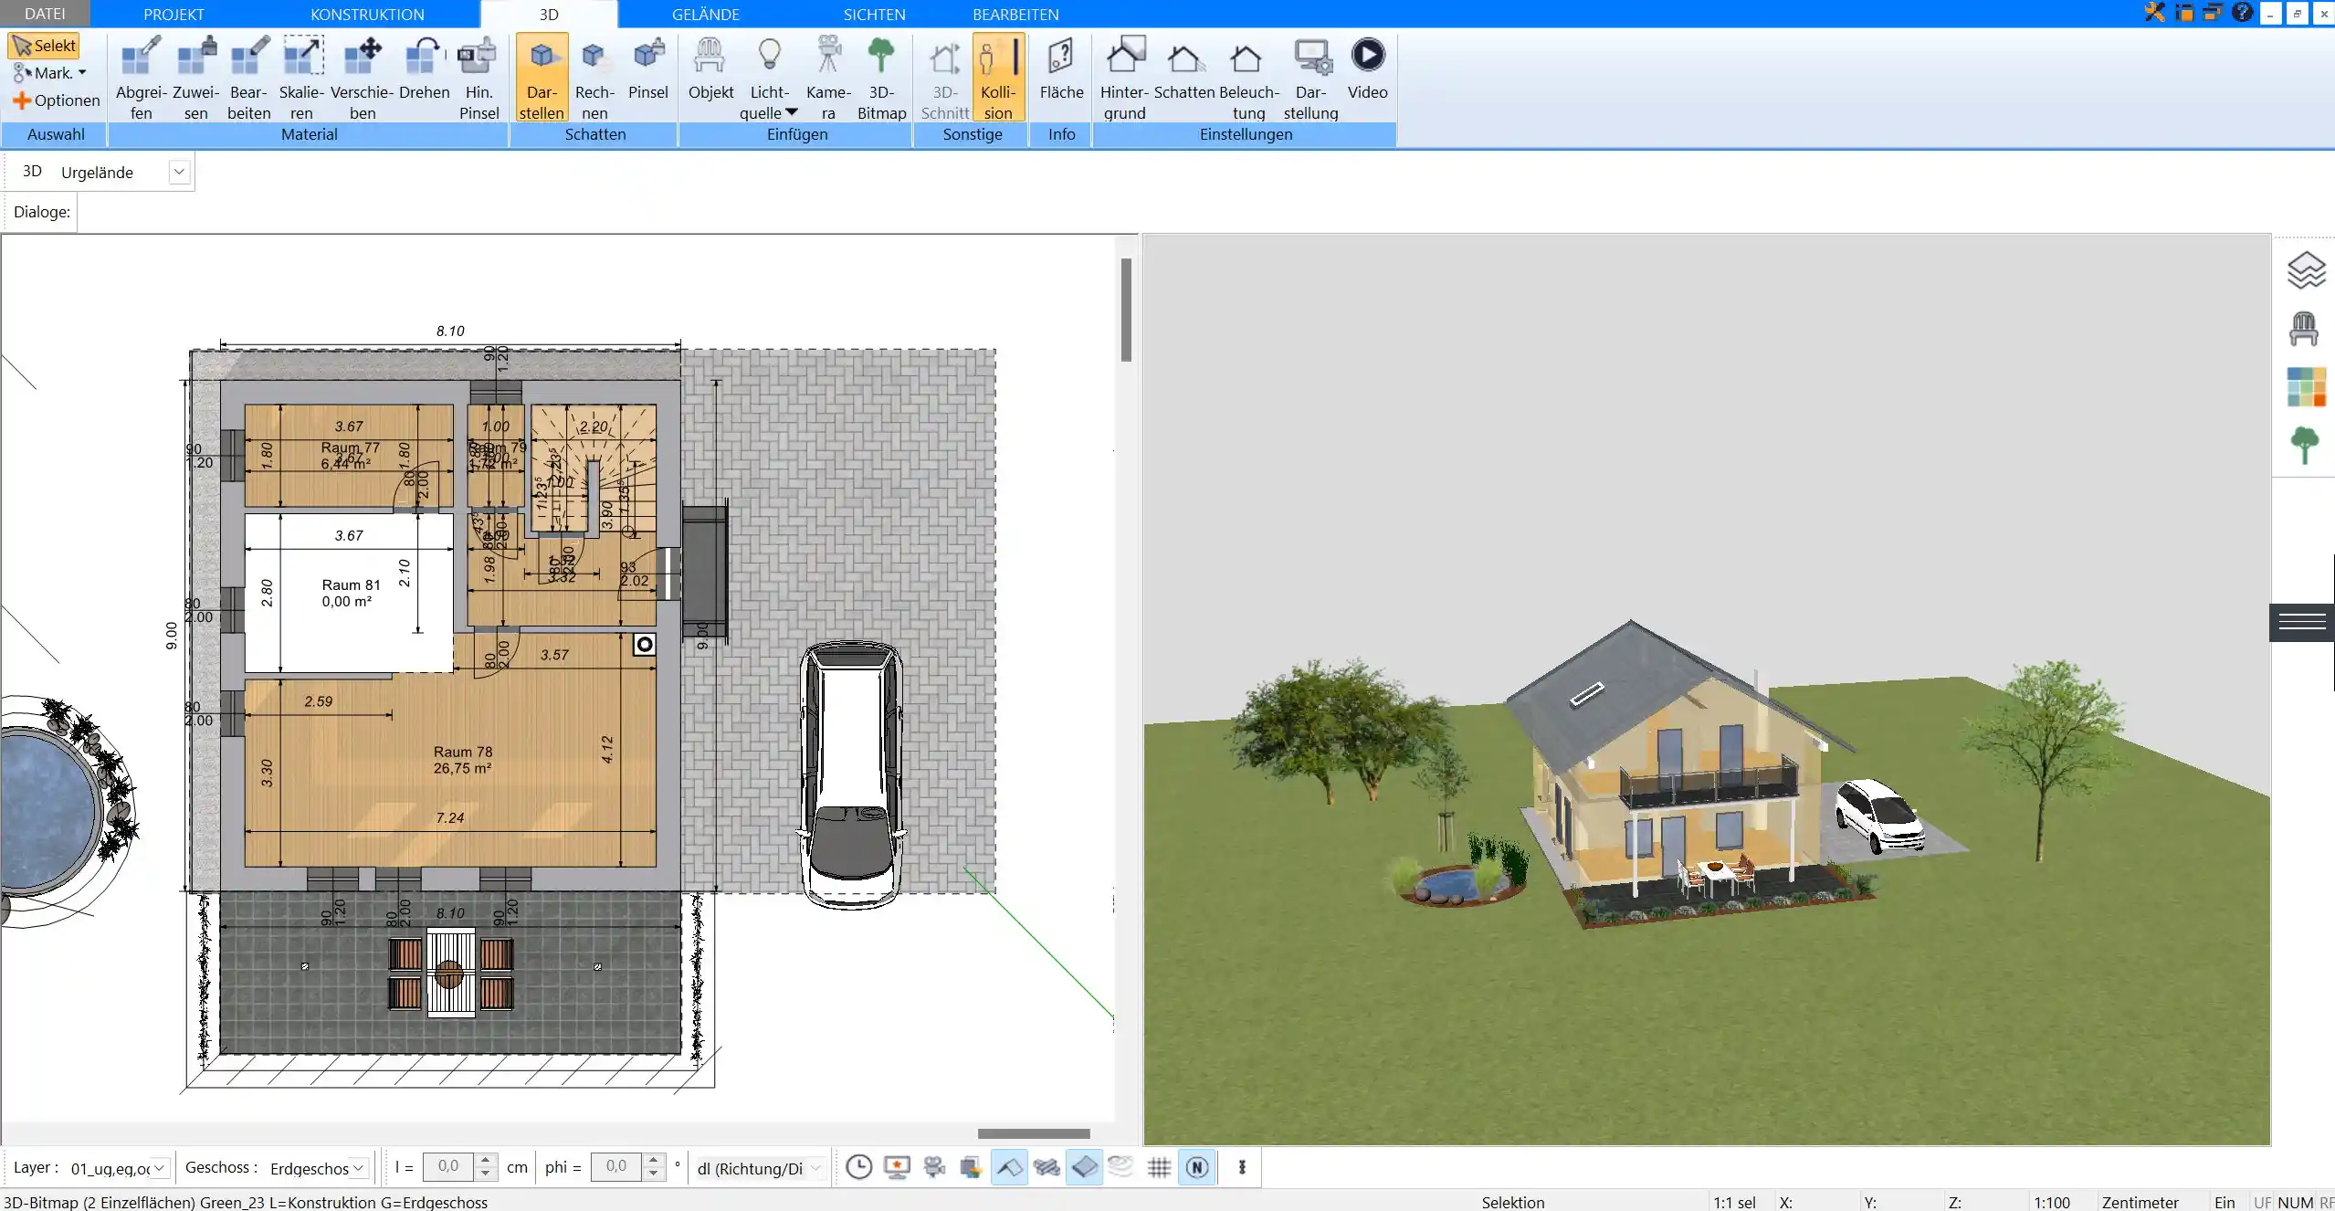Open the layers panel in right sidebar
This screenshot has width=2335, height=1211.
pos(2305,270)
